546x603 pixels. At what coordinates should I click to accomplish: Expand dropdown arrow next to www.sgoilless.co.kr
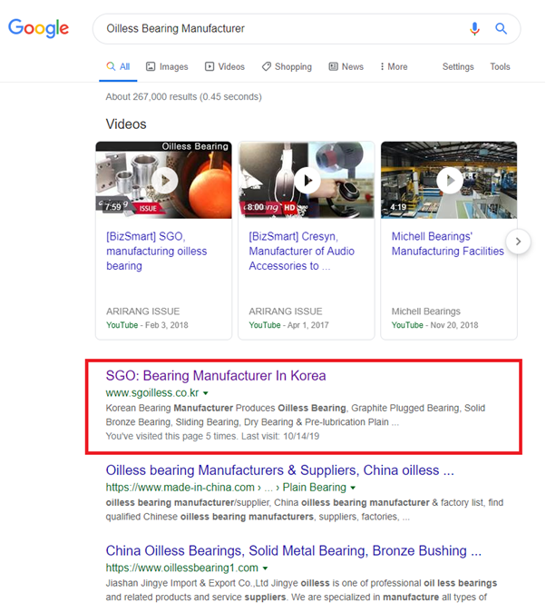point(206,393)
